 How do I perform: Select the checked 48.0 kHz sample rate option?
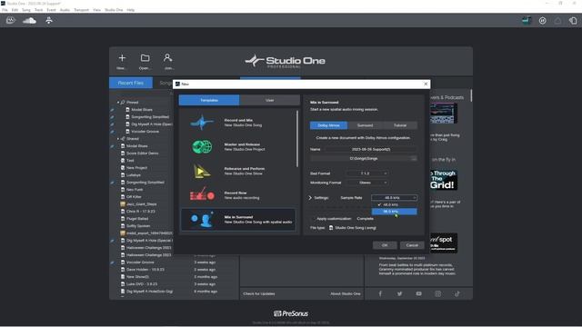394,204
